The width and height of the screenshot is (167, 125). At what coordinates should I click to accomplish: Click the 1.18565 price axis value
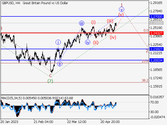(156, 70)
